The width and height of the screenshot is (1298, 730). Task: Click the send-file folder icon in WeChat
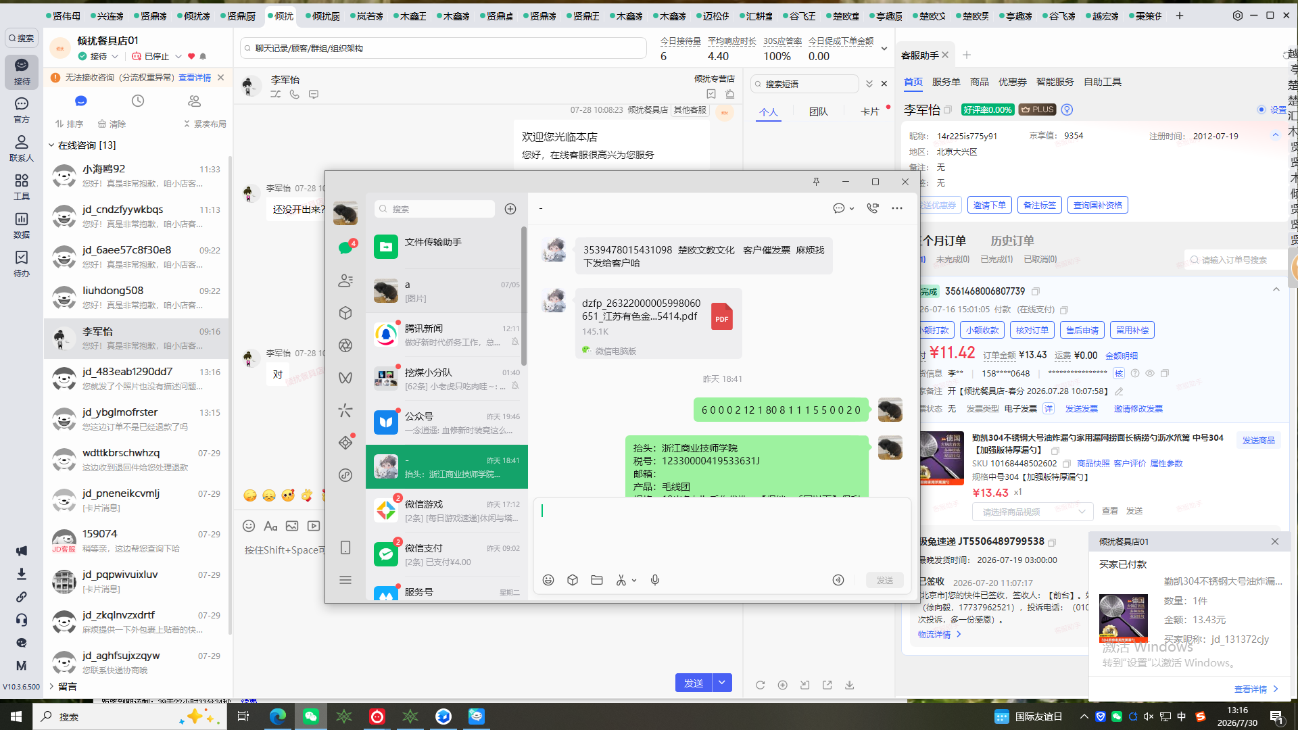(597, 580)
